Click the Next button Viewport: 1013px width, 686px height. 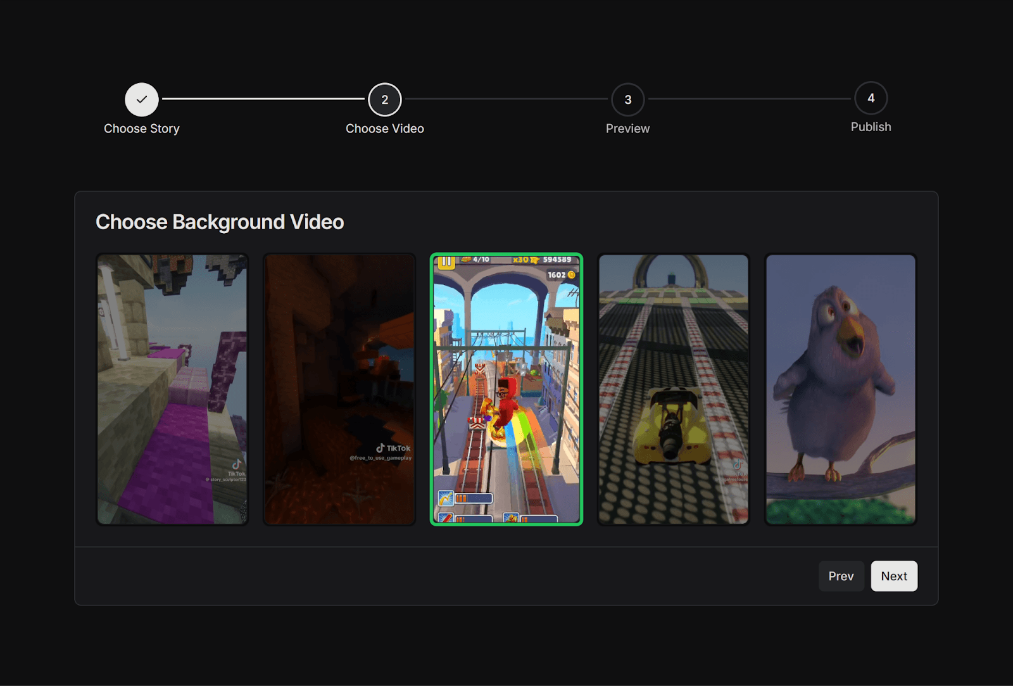(x=894, y=576)
